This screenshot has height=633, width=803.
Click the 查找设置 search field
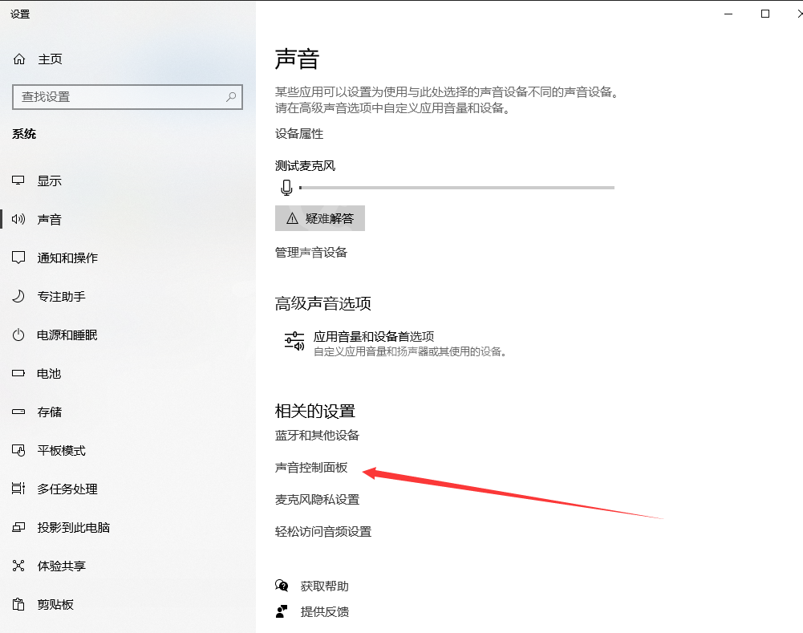tap(128, 97)
